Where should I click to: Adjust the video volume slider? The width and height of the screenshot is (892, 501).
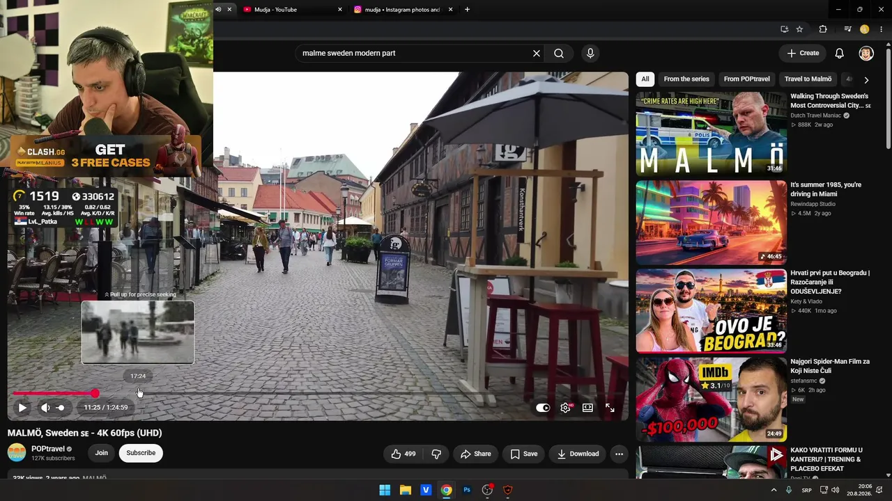click(x=61, y=408)
